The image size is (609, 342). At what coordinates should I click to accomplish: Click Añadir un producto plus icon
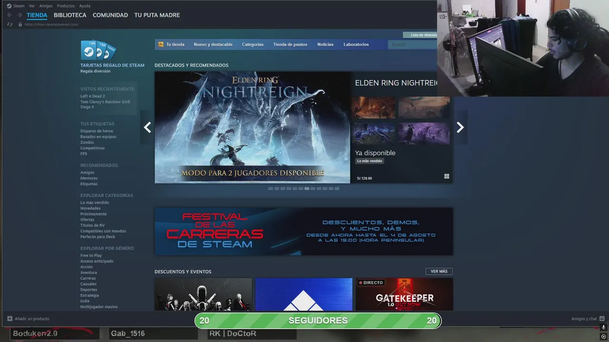(10, 319)
